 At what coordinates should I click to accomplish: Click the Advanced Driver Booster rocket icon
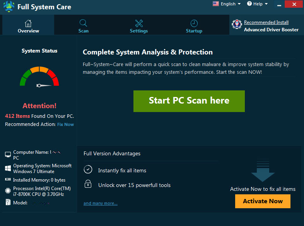237,25
